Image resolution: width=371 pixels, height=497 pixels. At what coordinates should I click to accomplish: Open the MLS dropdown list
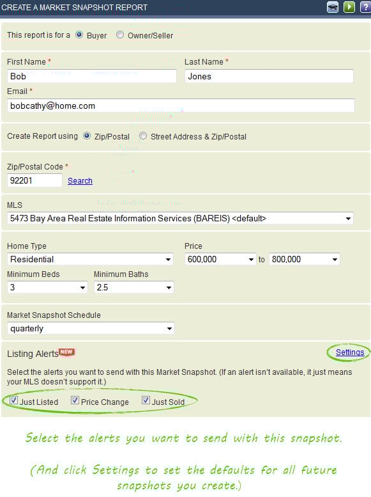[x=180, y=218]
